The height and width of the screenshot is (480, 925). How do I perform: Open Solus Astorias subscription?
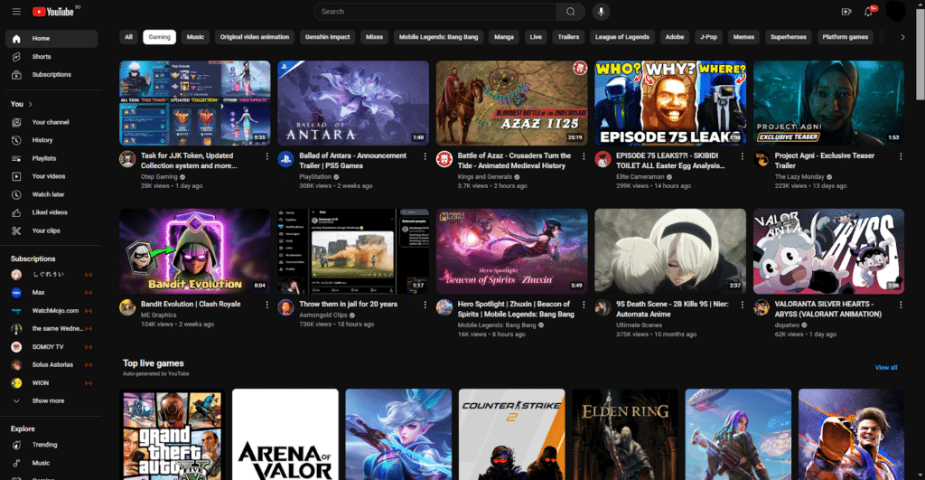click(51, 365)
